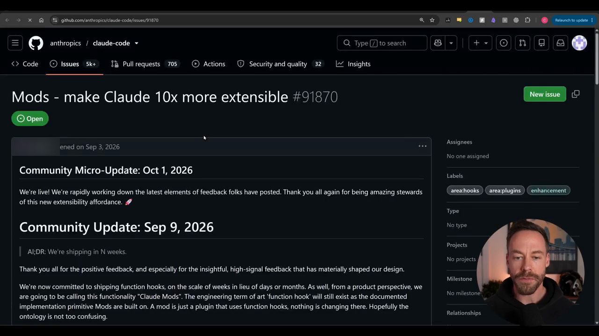The image size is (599, 336).
Task: Stop loading the page in the browser
Action: click(x=29, y=20)
